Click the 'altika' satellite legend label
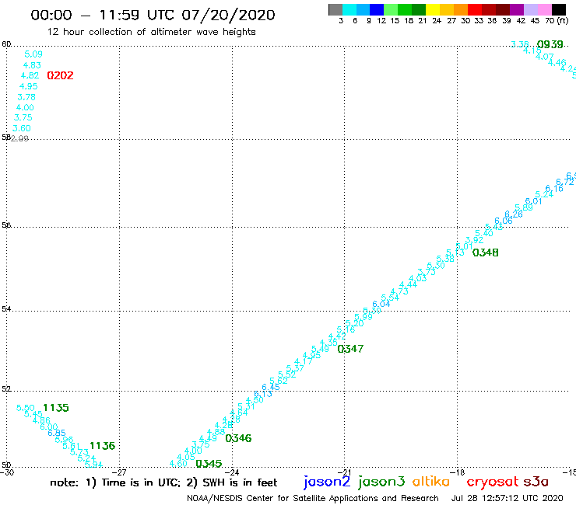Screen dimensions: 576x505 (x=431, y=482)
